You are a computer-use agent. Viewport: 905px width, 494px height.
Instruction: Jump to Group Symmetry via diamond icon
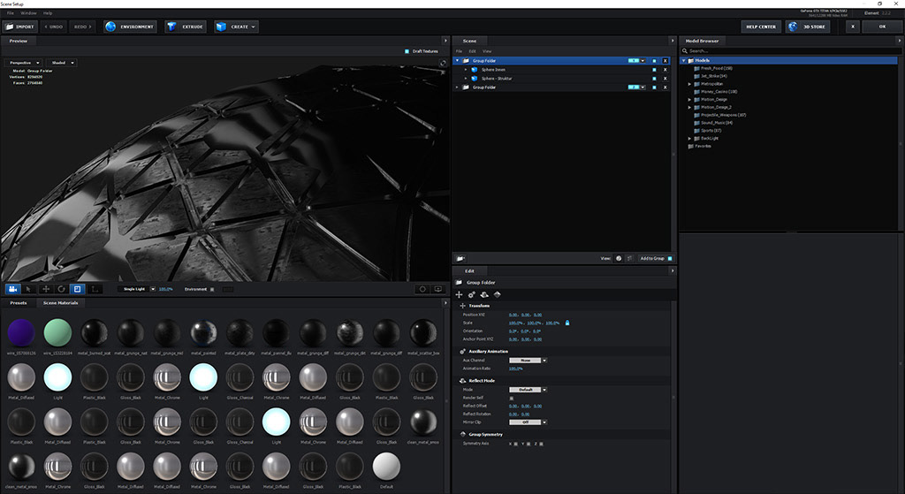[497, 294]
